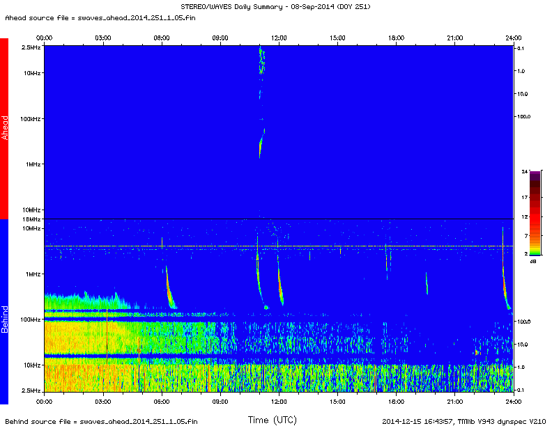Click the 0.1 right-axis label under the Behind panel
The width and height of the screenshot is (552, 426).
tap(521, 390)
